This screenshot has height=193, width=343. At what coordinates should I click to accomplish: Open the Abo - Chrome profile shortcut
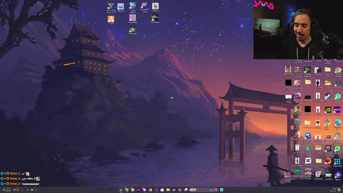(x=327, y=125)
